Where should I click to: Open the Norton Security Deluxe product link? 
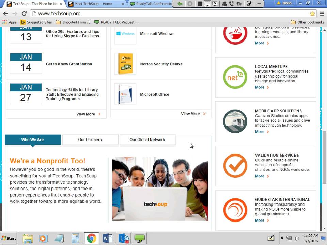[161, 64]
